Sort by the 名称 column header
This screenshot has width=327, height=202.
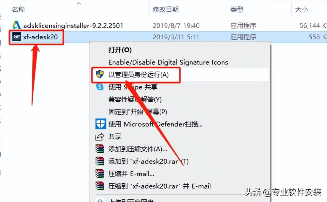pyautogui.click(x=18, y=9)
